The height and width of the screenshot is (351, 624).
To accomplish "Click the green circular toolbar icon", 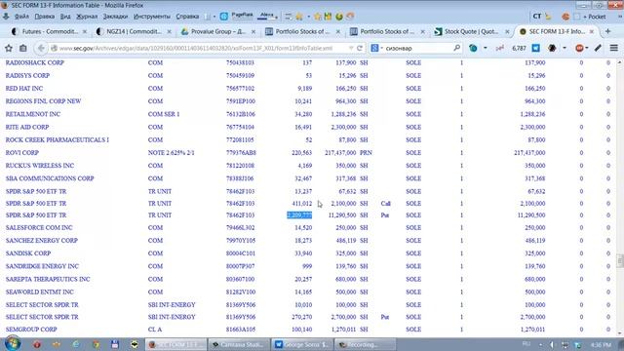I will [339, 17].
